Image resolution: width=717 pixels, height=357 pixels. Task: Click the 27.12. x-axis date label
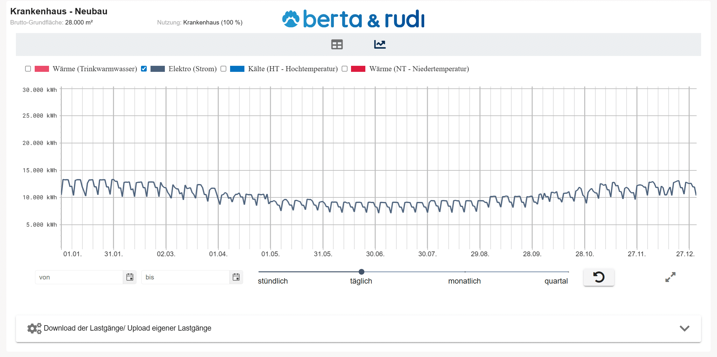tap(685, 254)
